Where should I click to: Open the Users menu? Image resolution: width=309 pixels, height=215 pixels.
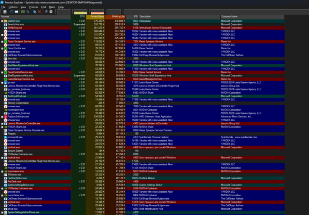click(52, 7)
